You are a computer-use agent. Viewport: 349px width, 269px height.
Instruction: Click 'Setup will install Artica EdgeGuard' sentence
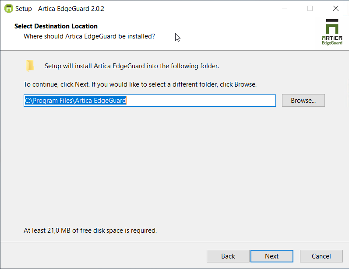[x=132, y=66]
